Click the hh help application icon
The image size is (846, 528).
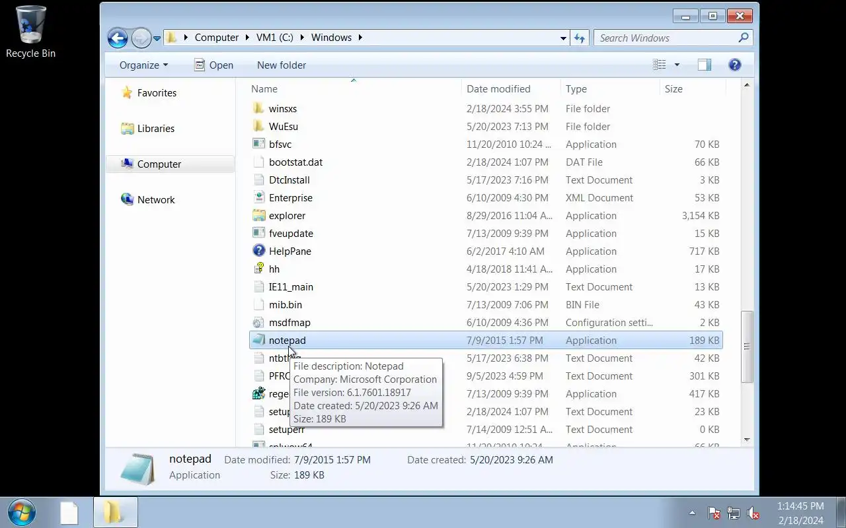pyautogui.click(x=258, y=269)
